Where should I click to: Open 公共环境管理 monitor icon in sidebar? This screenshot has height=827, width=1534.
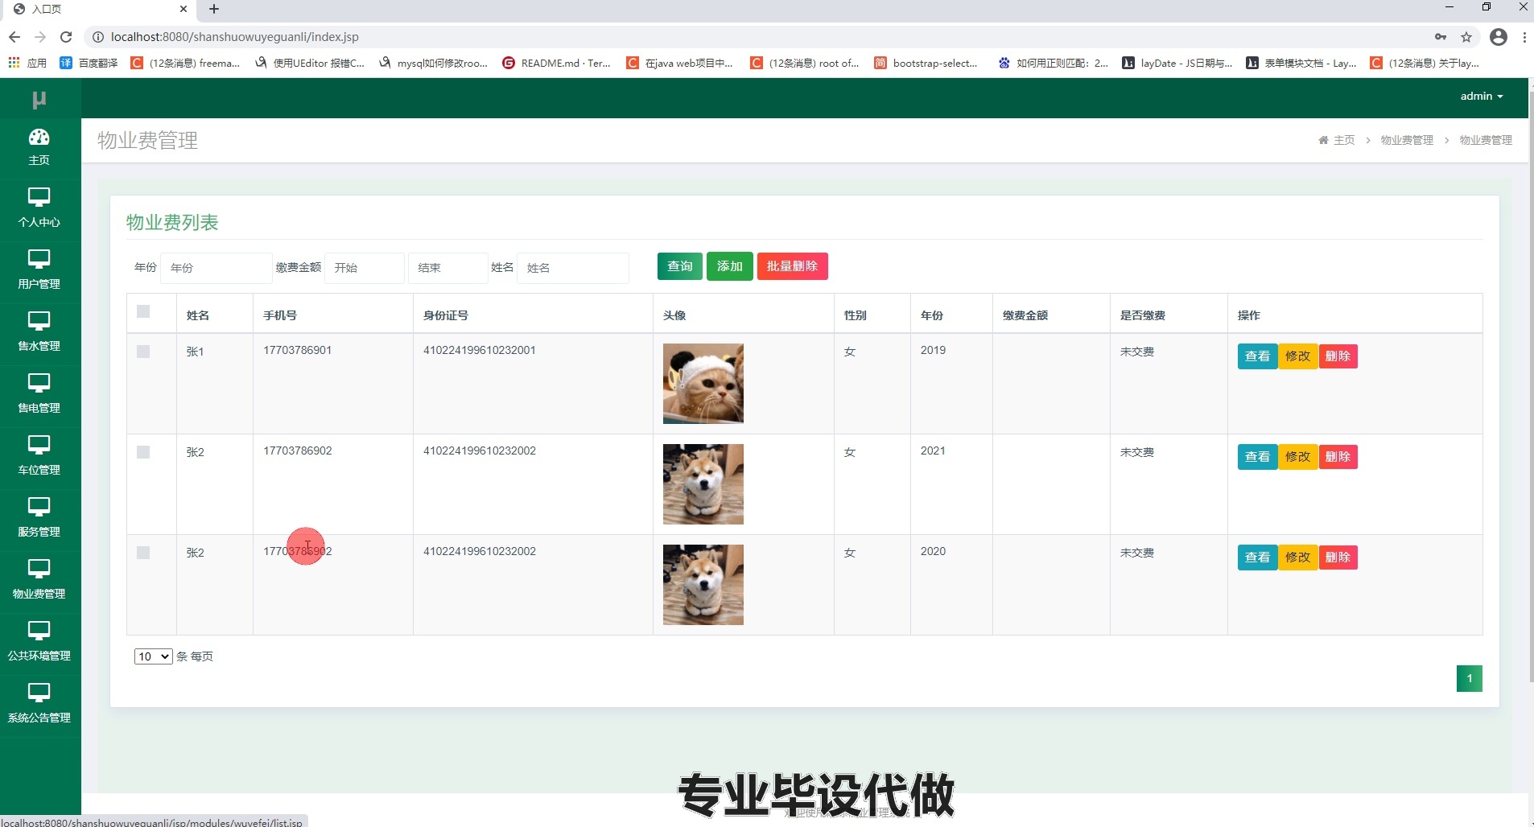pos(39,631)
